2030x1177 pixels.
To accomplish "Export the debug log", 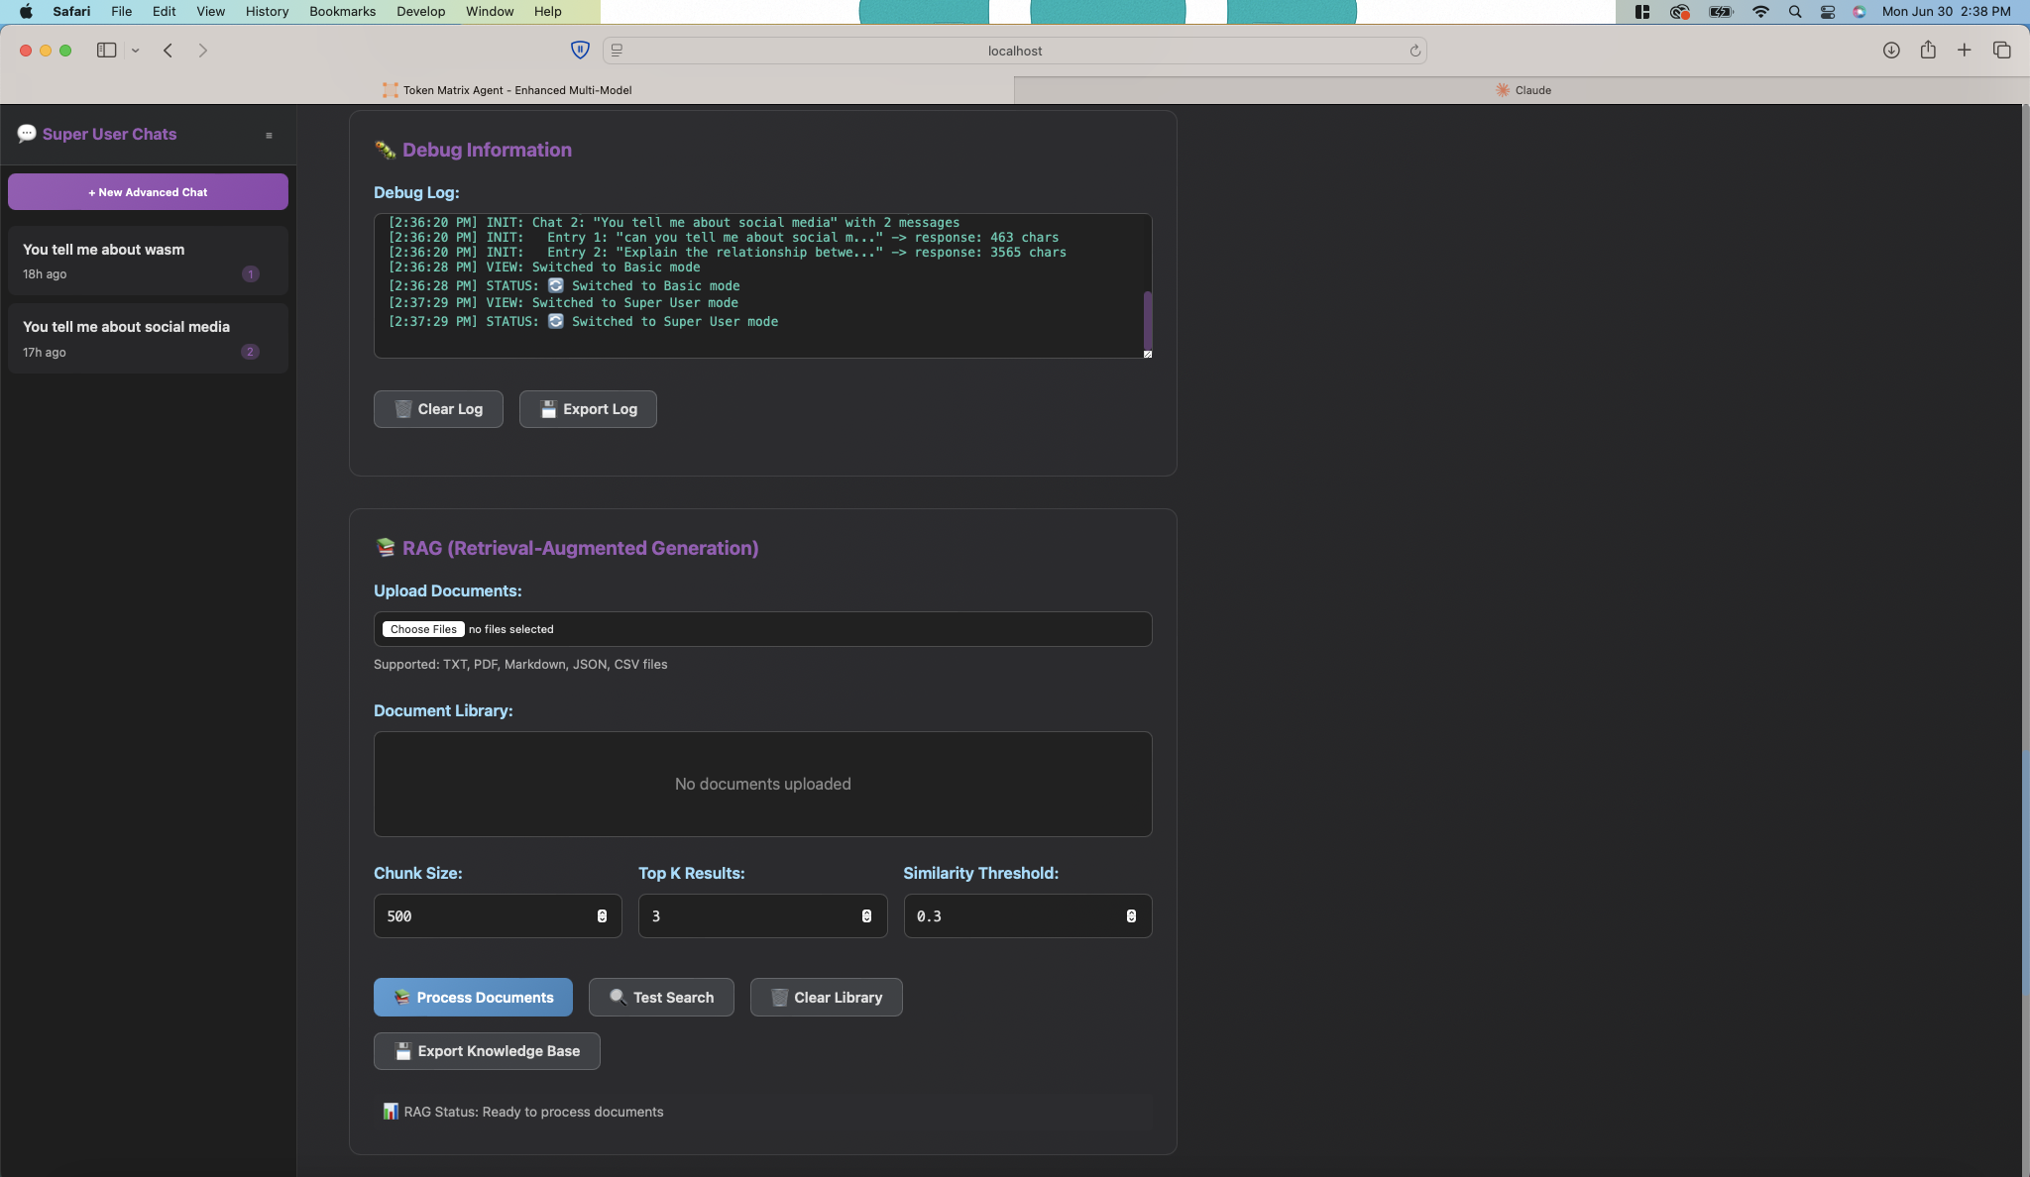I will pos(588,409).
